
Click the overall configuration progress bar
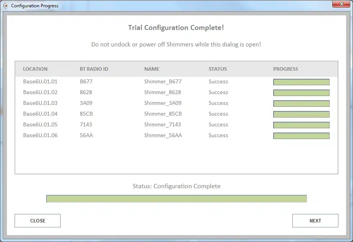(176, 199)
